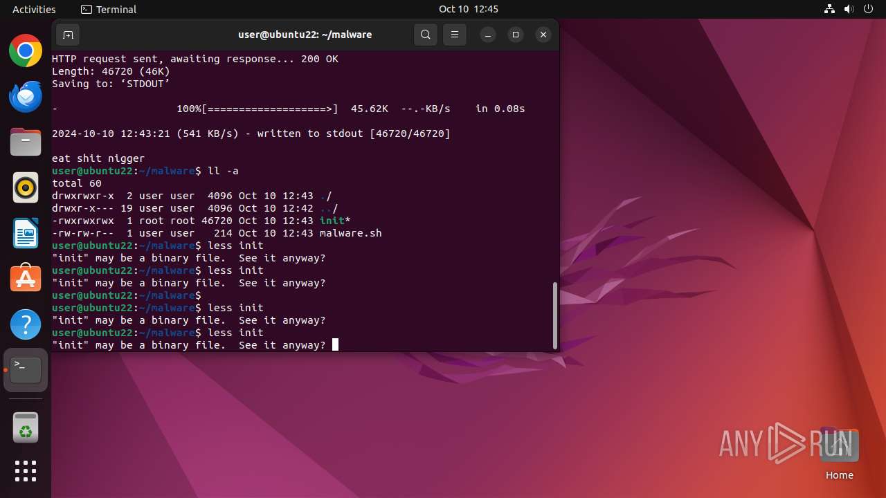The height and width of the screenshot is (498, 886).
Task: Click the 'total 60' line
Action: click(x=77, y=183)
